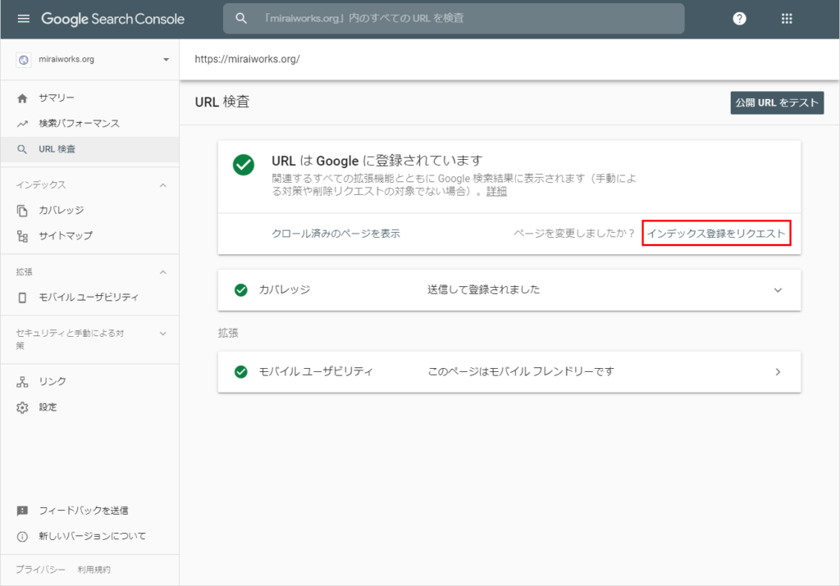Click the サイトマップ tree icon

pos(22,236)
